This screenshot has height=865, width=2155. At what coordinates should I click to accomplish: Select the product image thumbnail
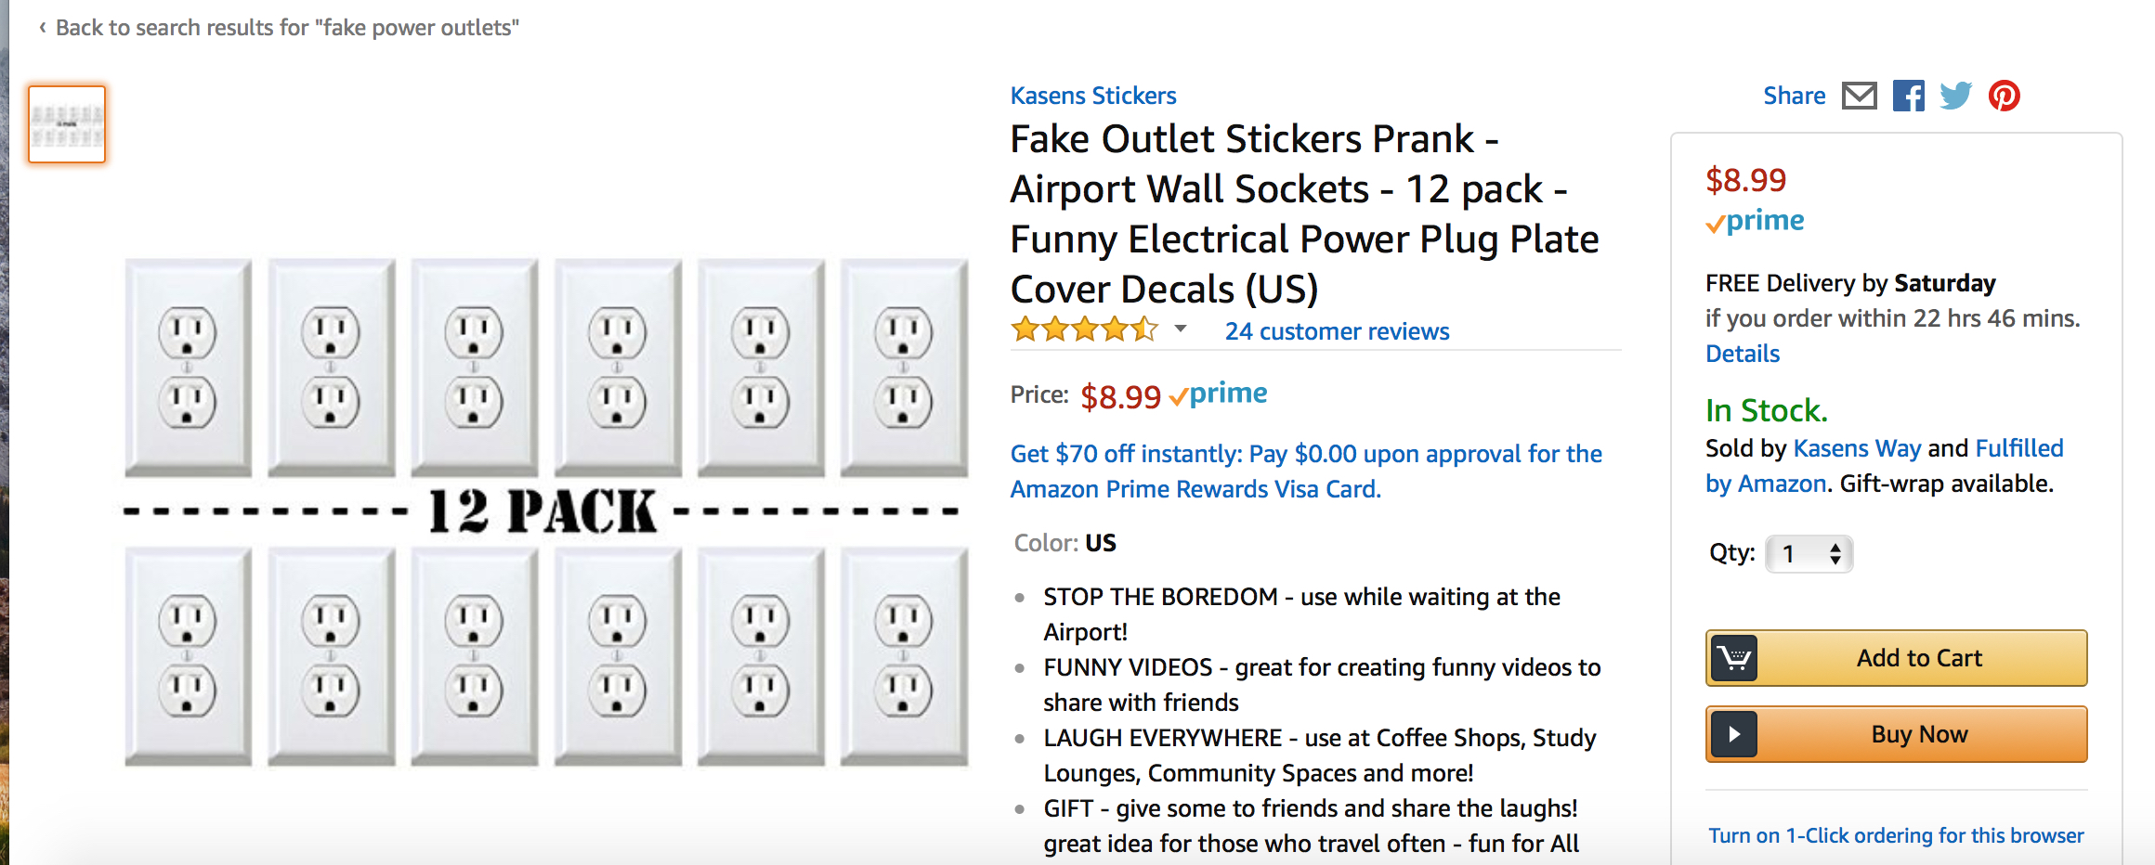pos(66,123)
